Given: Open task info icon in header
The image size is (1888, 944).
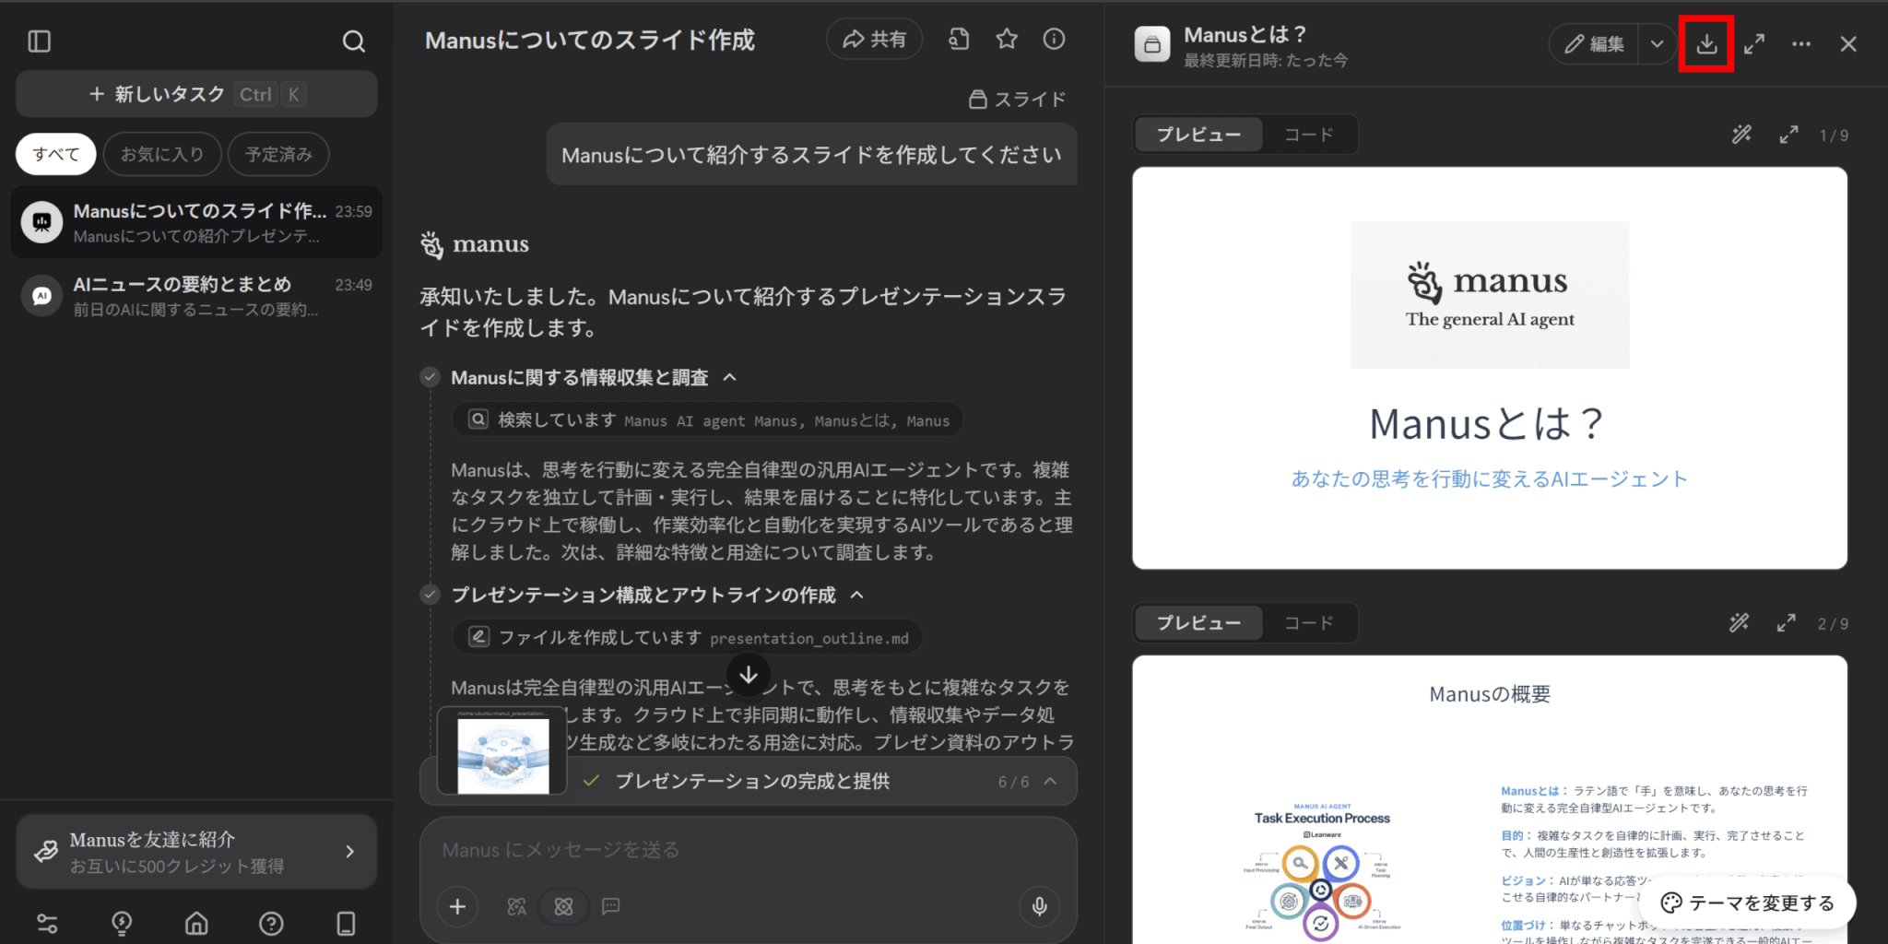Looking at the screenshot, I should (1054, 39).
